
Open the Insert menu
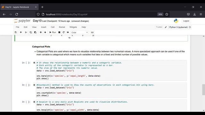pos(44,27)
